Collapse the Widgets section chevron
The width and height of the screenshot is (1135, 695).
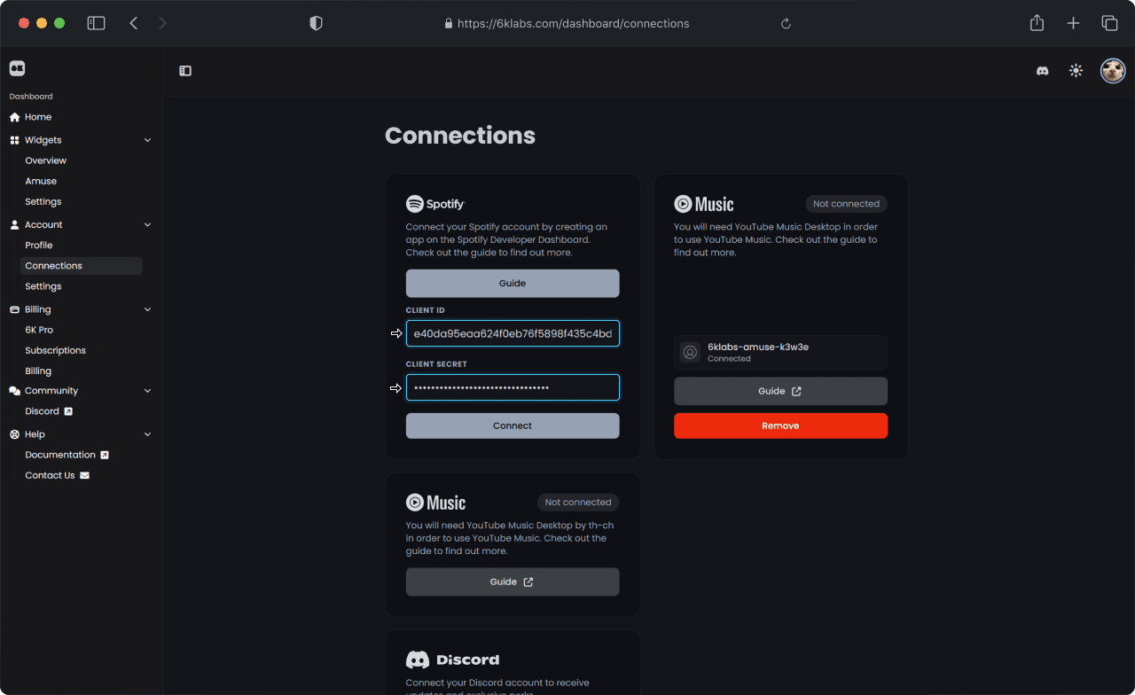click(x=147, y=140)
